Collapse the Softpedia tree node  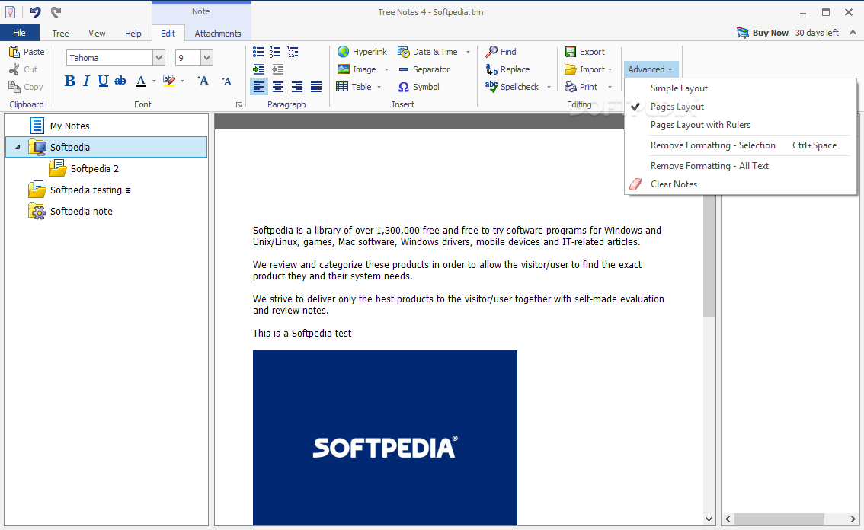[x=18, y=147]
